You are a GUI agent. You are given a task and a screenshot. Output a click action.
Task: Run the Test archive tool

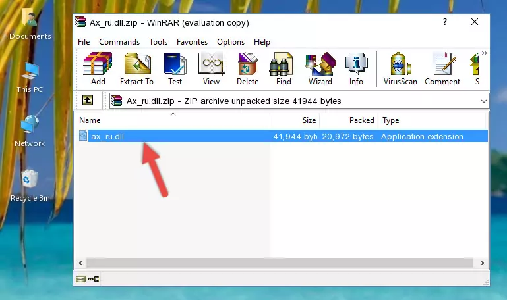tap(175, 68)
